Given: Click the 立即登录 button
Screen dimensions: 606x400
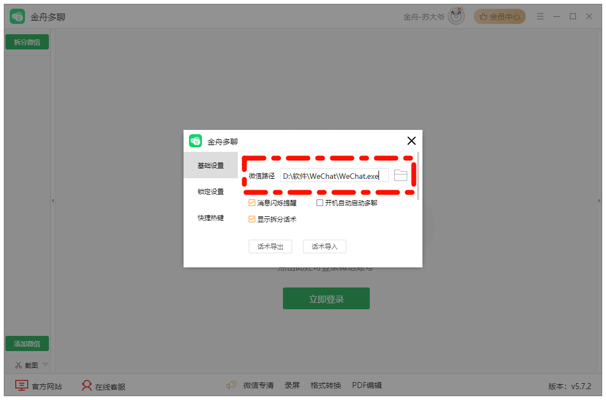Looking at the screenshot, I should [326, 298].
